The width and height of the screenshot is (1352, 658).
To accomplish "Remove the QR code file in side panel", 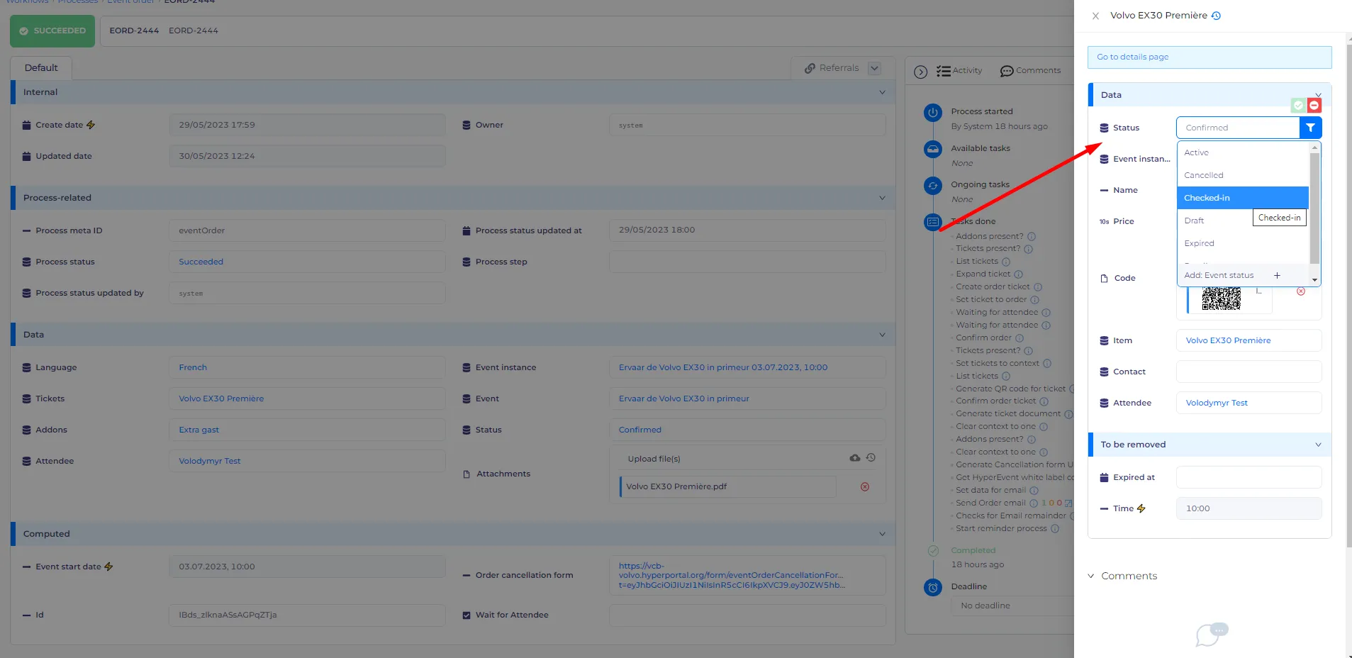I will pos(1301,291).
